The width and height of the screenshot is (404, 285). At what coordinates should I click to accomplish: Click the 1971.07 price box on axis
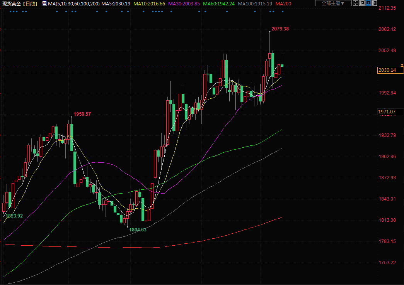point(387,112)
